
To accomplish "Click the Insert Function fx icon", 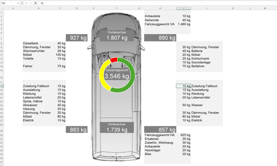I will pos(35,3).
